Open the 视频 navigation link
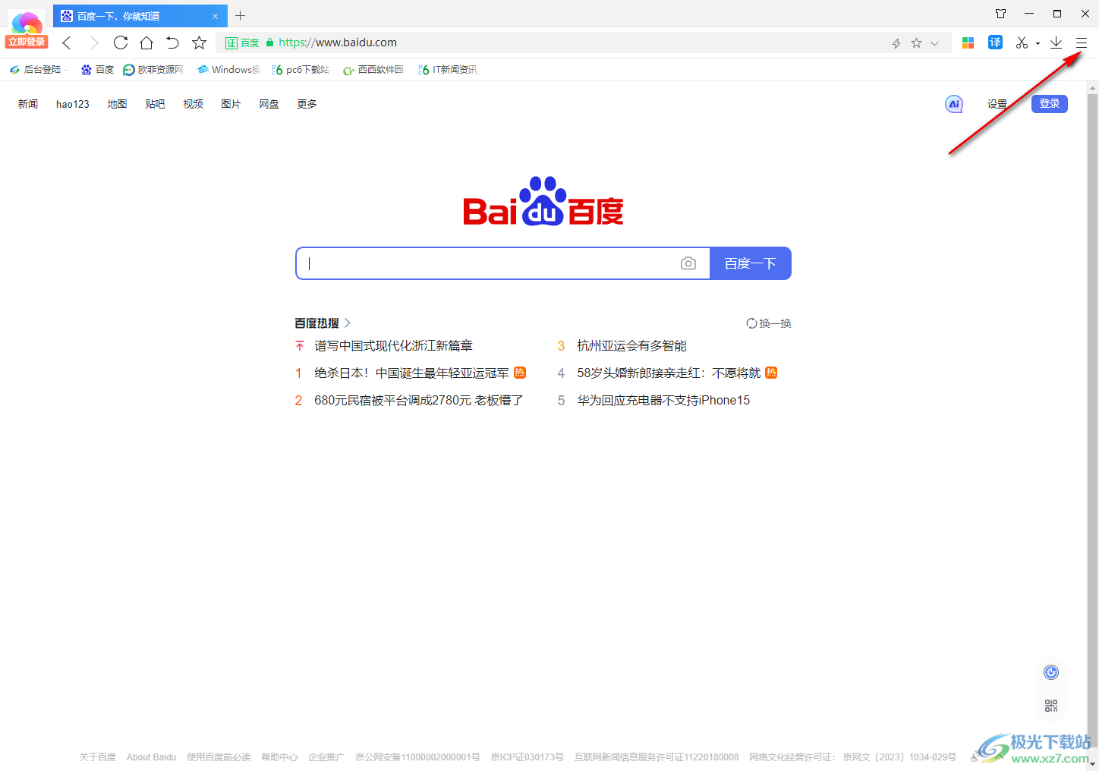 pyautogui.click(x=193, y=104)
